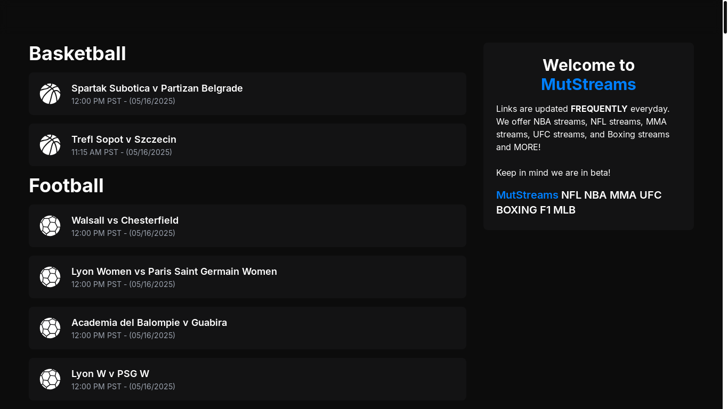728x409 pixels.
Task: Open Lyon W v PSG W match
Action: pos(247,379)
